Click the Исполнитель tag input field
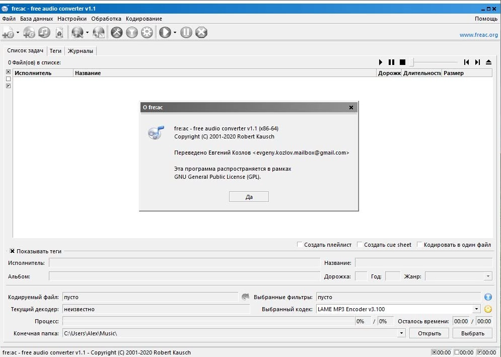The image size is (501, 357). coord(184,263)
